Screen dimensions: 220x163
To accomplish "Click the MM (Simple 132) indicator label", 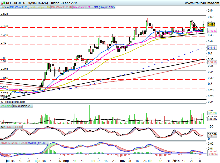I will tap(104, 7).
